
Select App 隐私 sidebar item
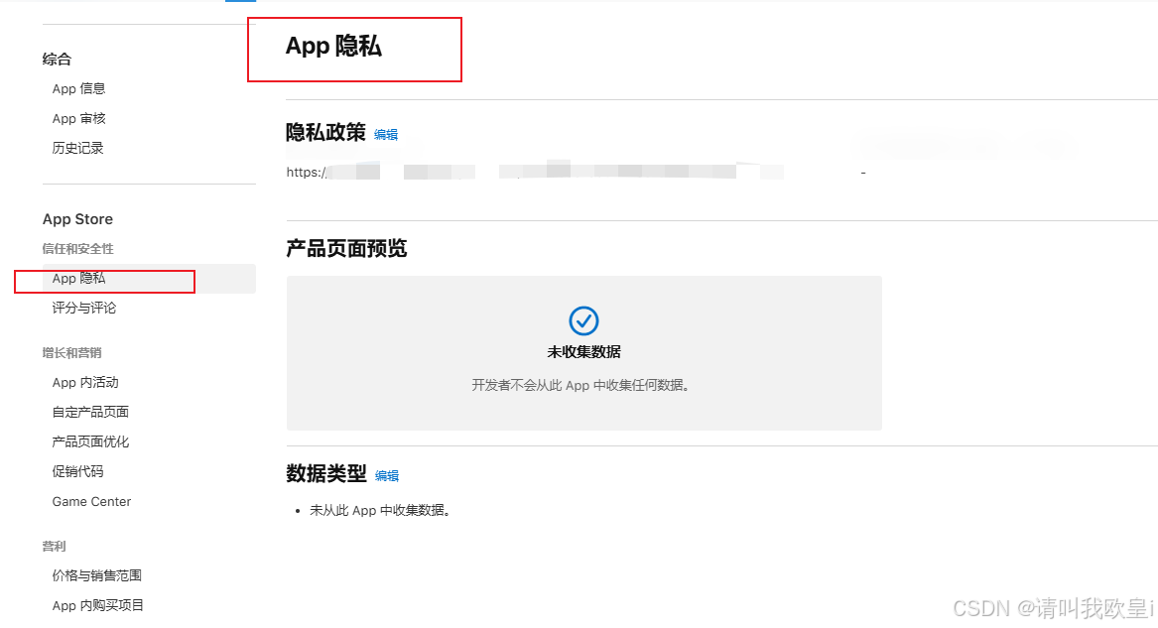tap(149, 278)
